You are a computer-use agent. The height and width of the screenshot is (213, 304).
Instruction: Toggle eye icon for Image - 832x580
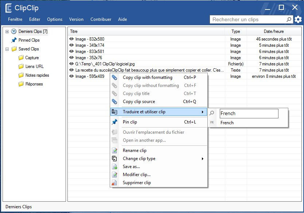point(71,39)
